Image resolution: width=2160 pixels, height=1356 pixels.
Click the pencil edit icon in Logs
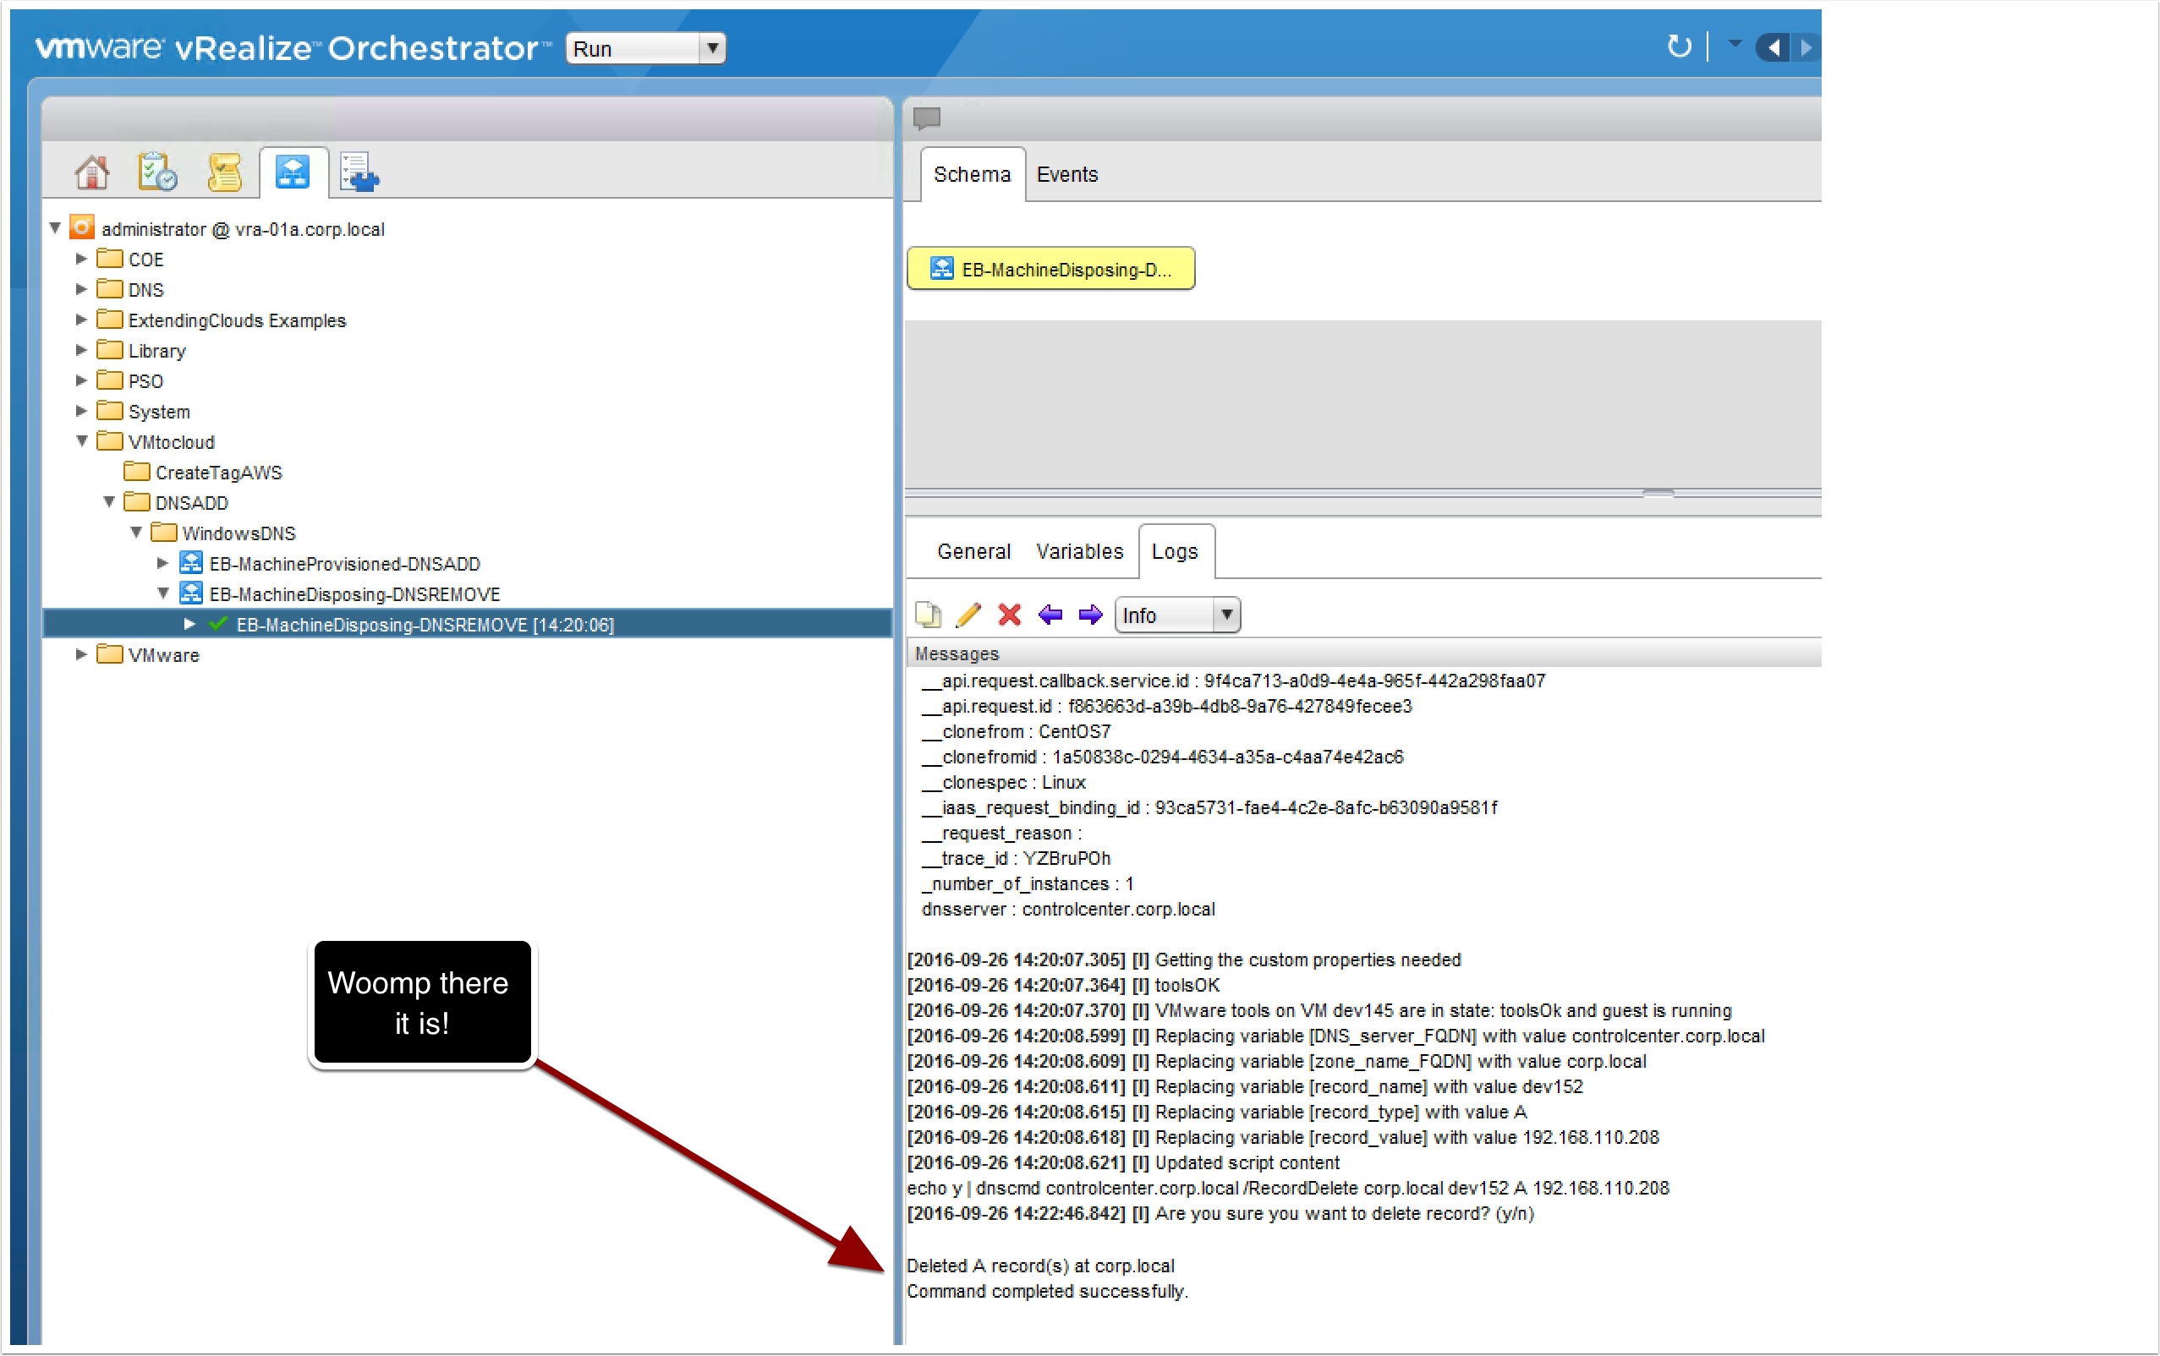(968, 615)
